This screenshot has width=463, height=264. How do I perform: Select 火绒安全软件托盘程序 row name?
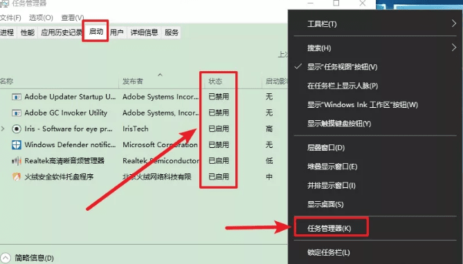point(59,177)
